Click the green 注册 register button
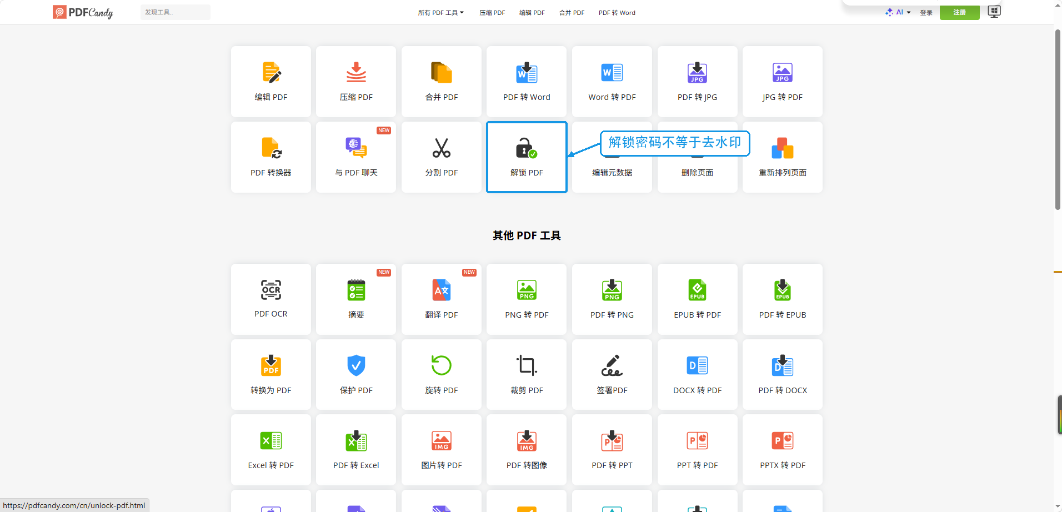The width and height of the screenshot is (1062, 512). (x=959, y=12)
